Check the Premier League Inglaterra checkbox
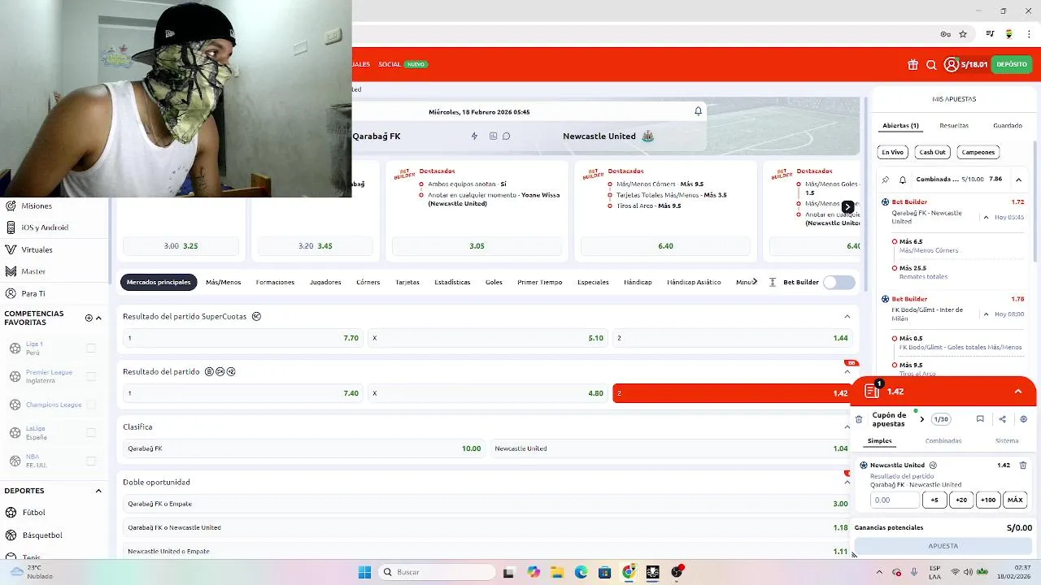This screenshot has width=1041, height=585. click(91, 376)
